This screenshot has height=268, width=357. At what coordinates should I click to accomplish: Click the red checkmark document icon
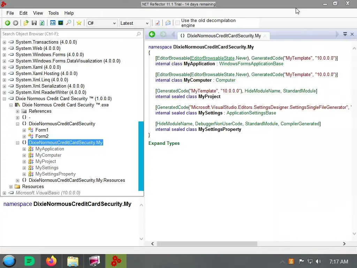tap(157, 23)
